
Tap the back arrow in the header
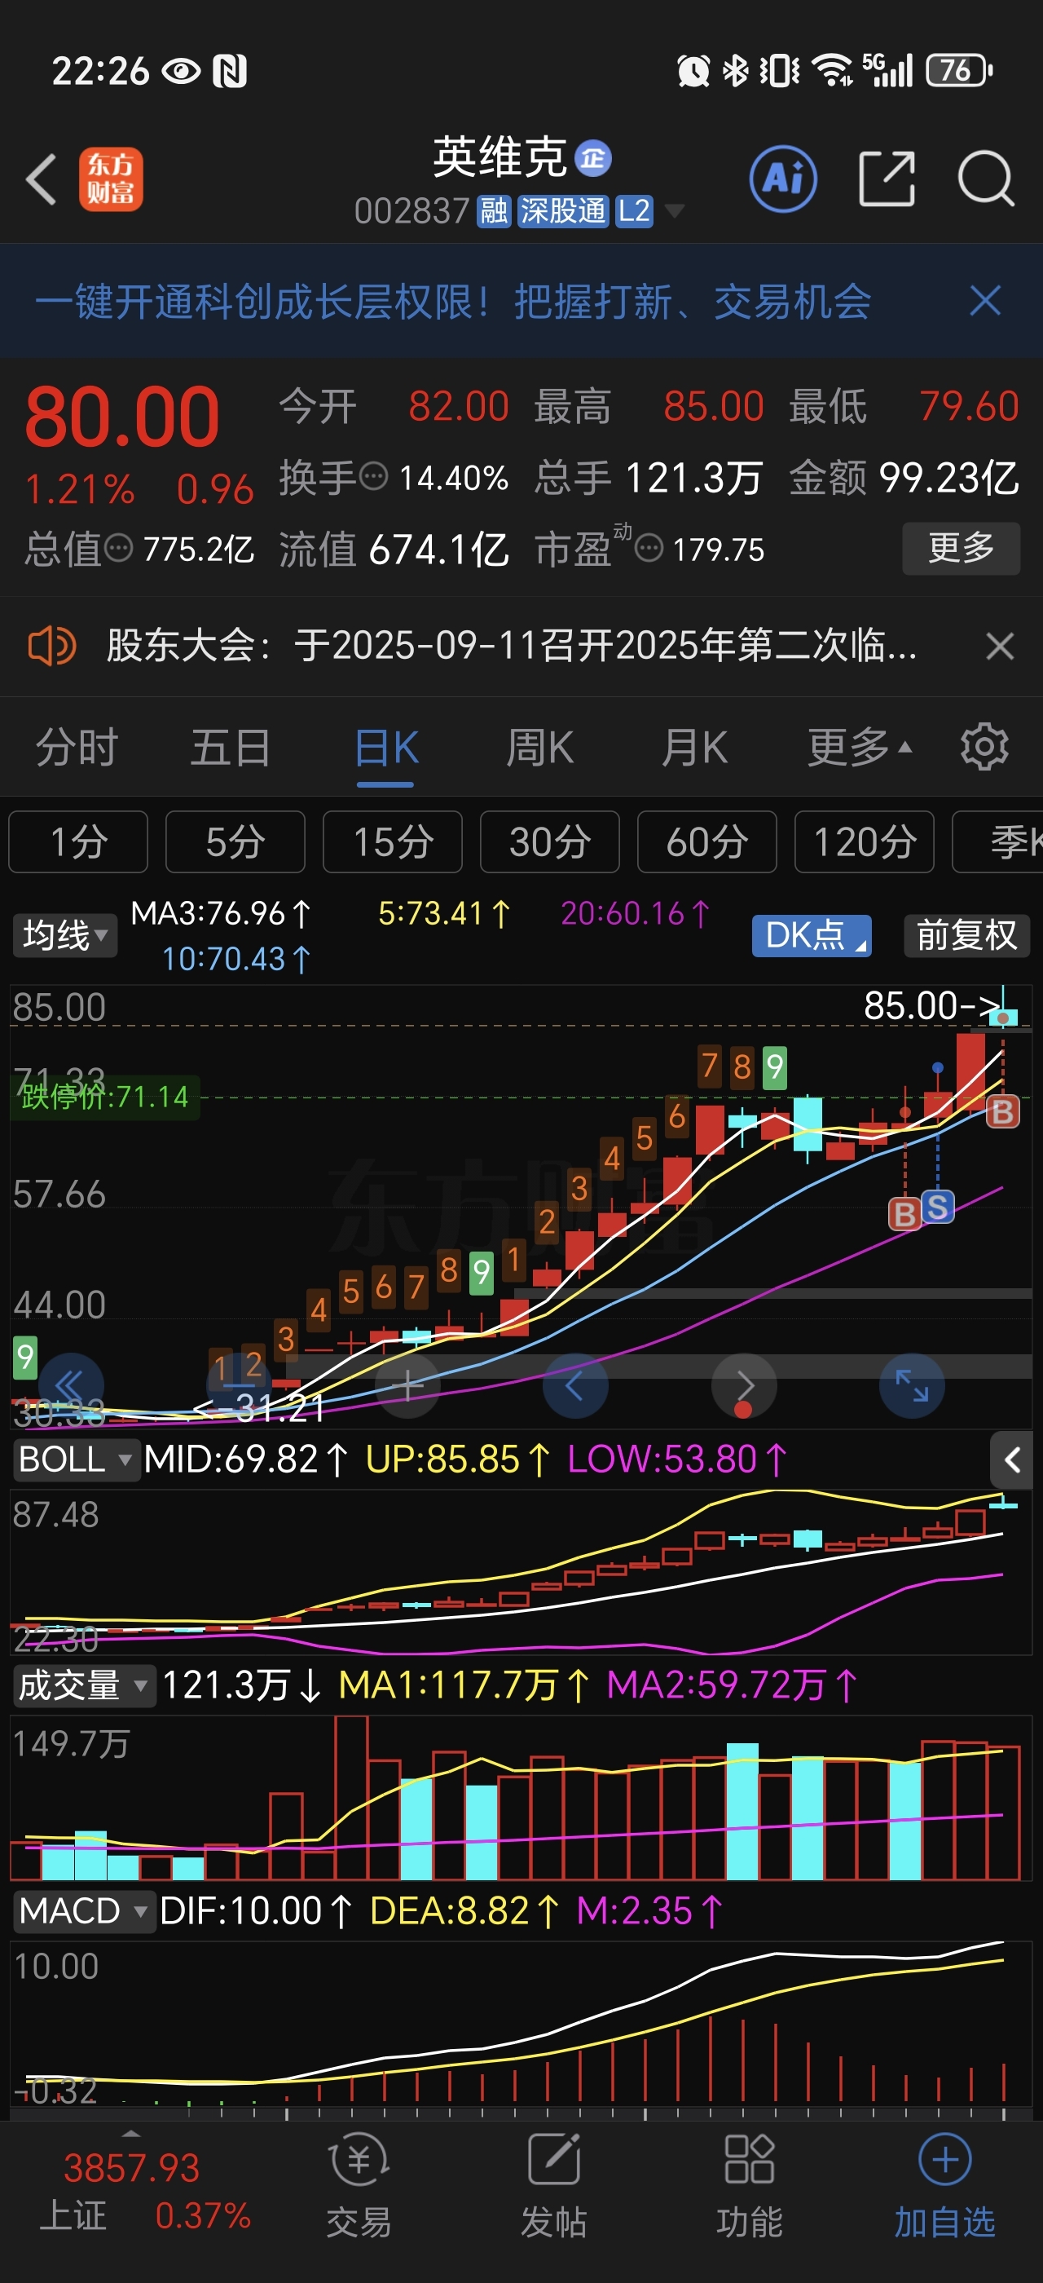(x=42, y=180)
